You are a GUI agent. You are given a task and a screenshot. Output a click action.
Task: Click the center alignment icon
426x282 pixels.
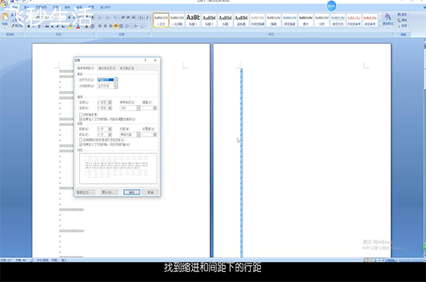click(105, 26)
